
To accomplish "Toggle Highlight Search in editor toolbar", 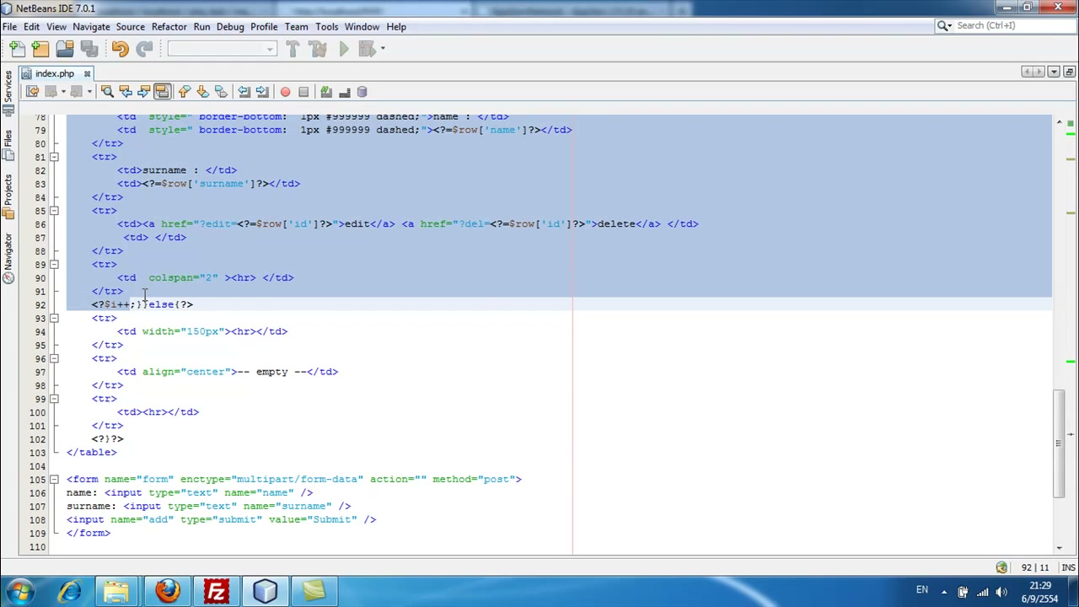I will [162, 92].
